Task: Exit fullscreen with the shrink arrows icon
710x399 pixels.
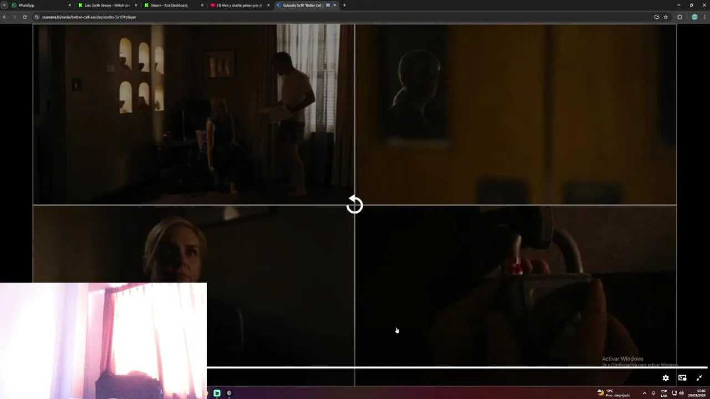Action: (699, 378)
